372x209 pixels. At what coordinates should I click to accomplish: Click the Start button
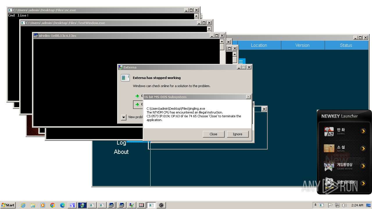pyautogui.click(x=8, y=205)
